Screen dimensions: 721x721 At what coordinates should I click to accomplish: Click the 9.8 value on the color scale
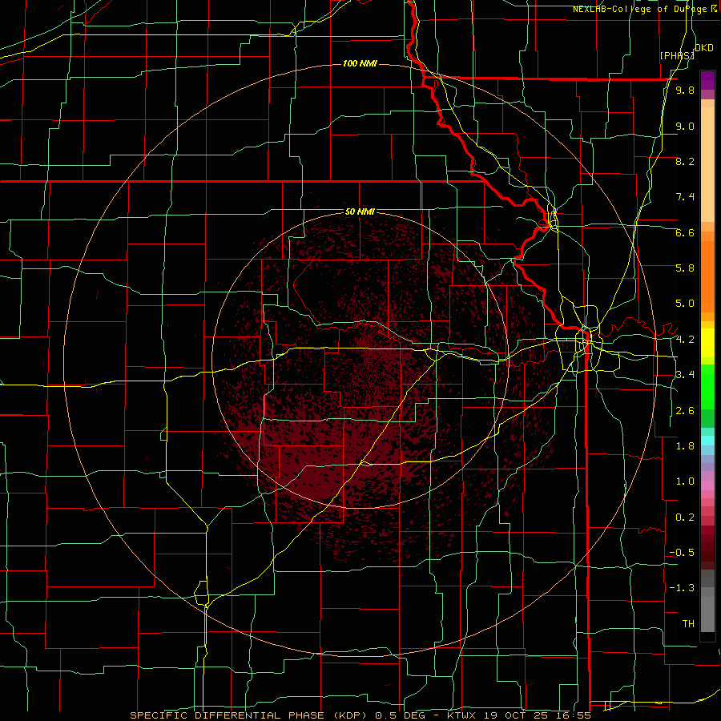pos(685,91)
